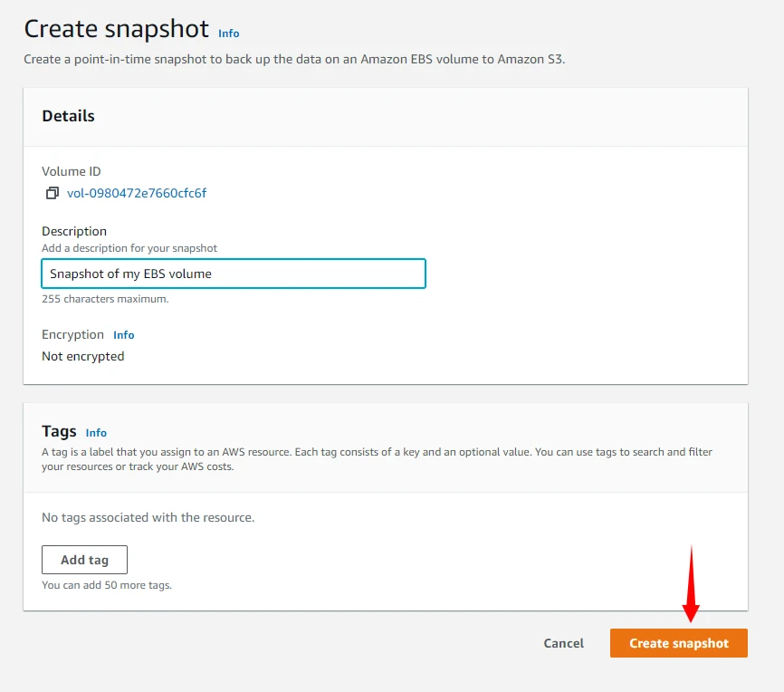Click into the Description text field
The image size is (784, 692).
(x=234, y=274)
